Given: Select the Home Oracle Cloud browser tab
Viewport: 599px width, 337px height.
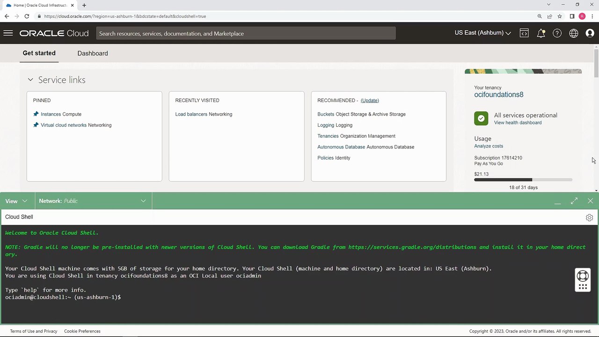Looking at the screenshot, I should (40, 5).
